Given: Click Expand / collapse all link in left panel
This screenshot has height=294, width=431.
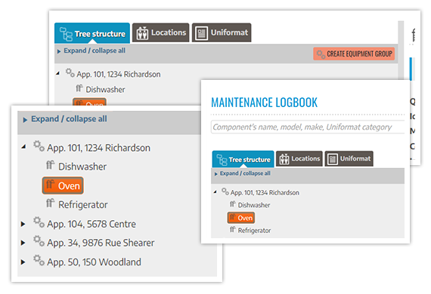Looking at the screenshot, I should click(x=69, y=119).
